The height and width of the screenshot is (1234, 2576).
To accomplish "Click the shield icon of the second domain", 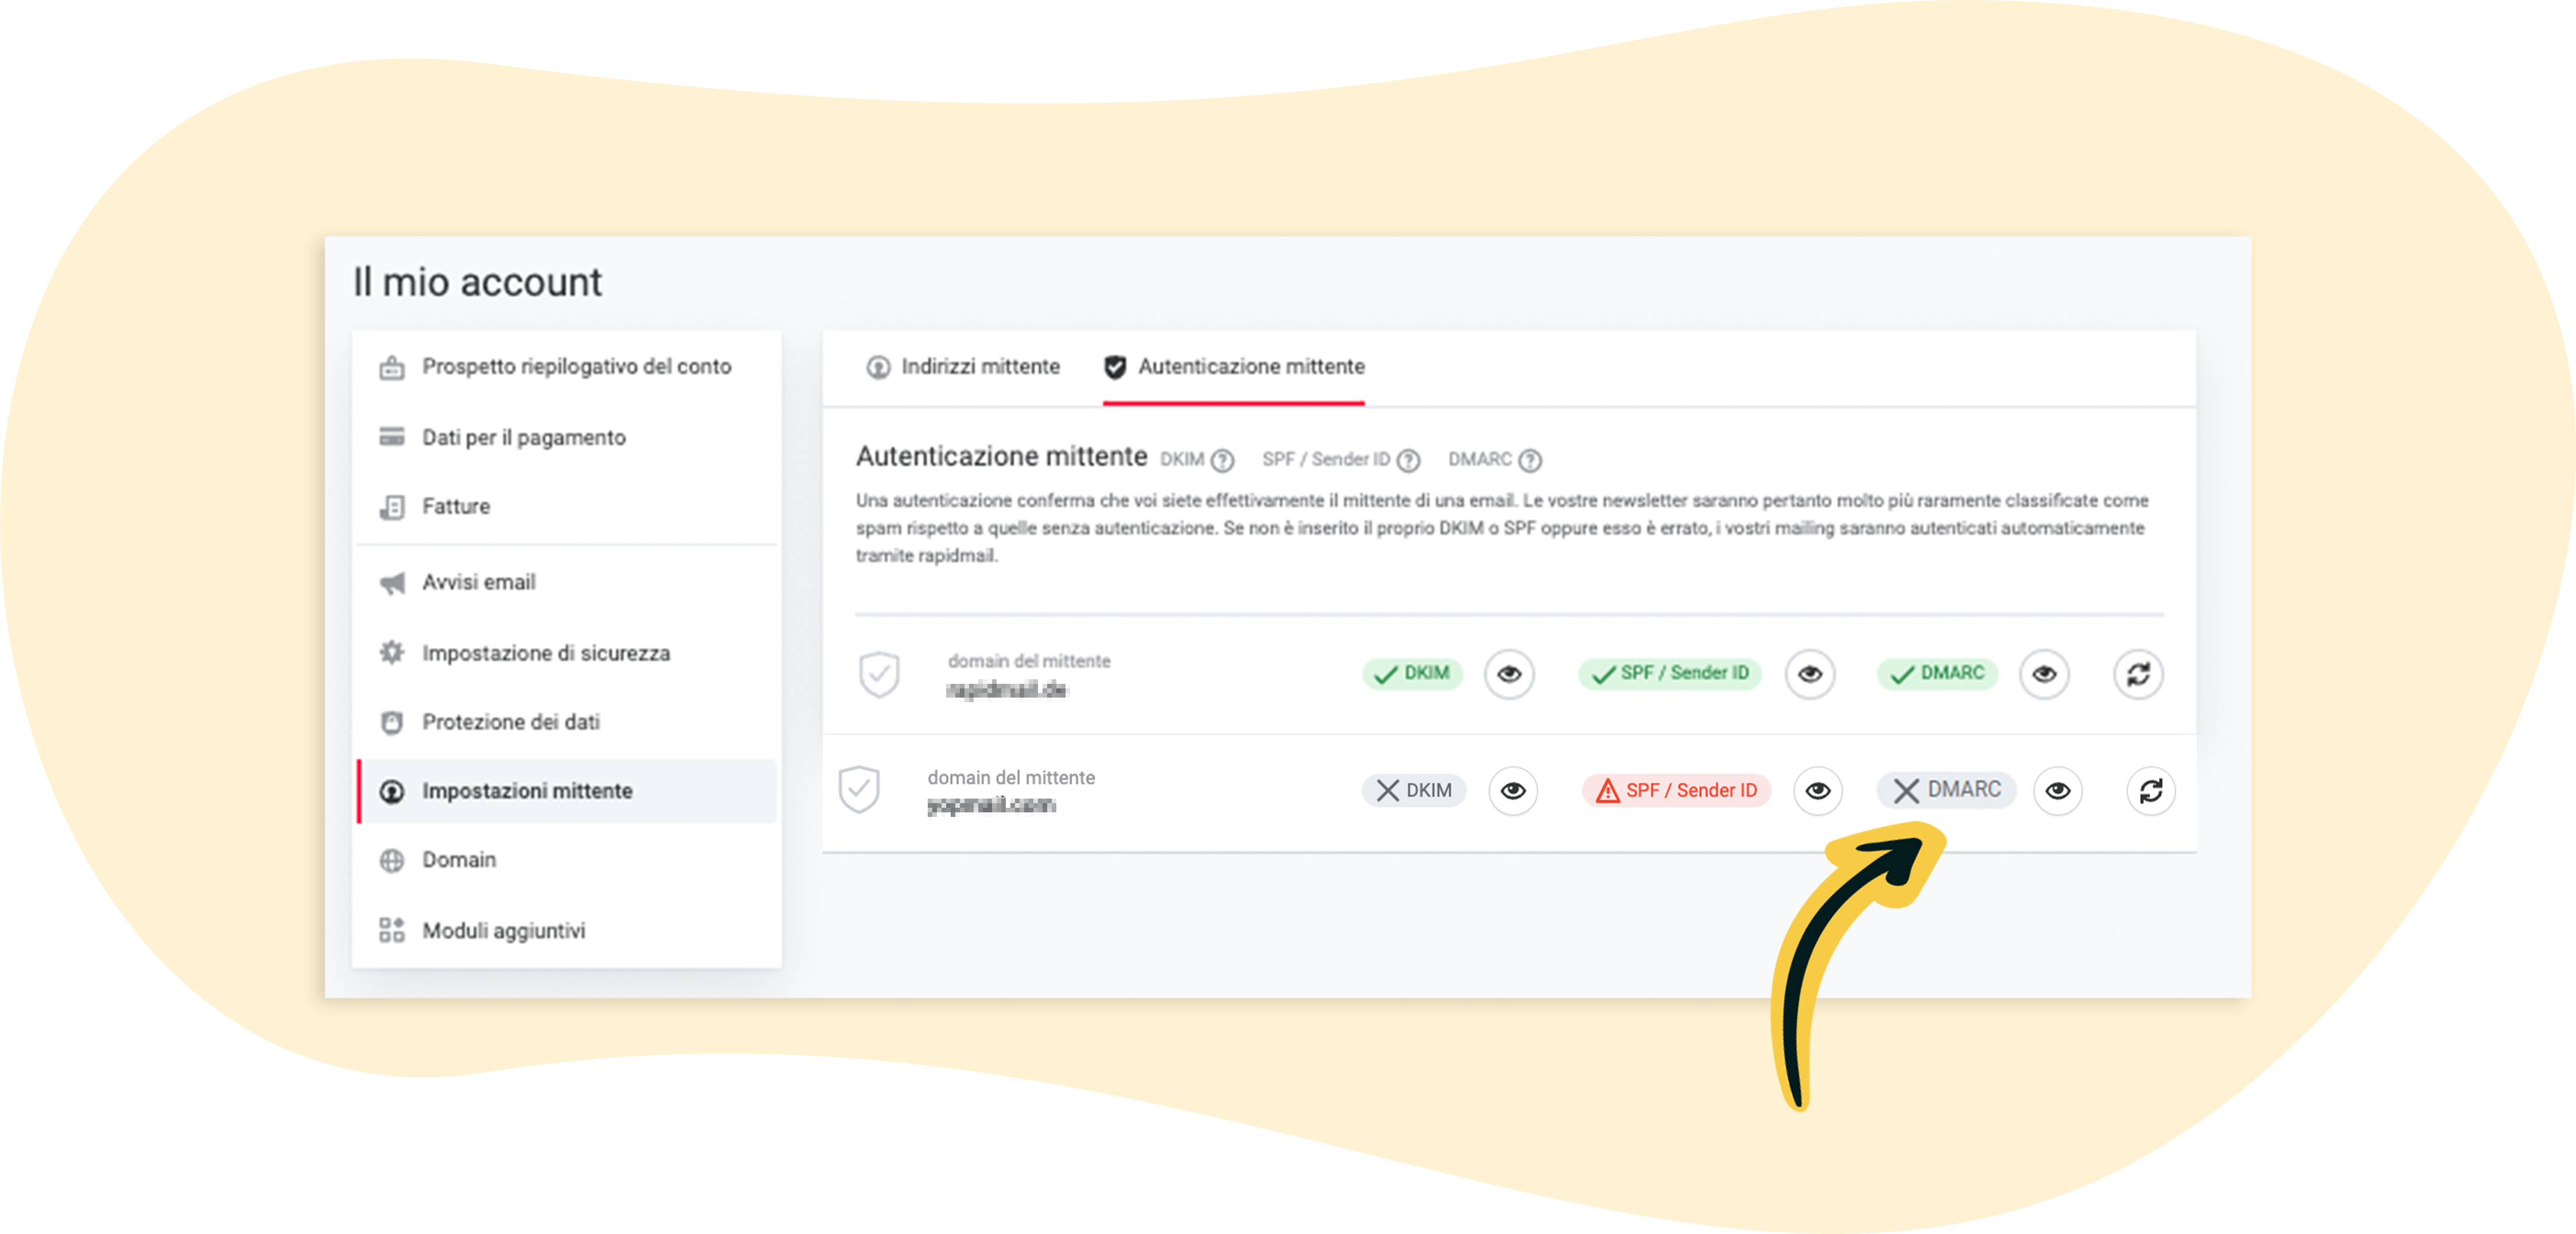I will tap(859, 791).
